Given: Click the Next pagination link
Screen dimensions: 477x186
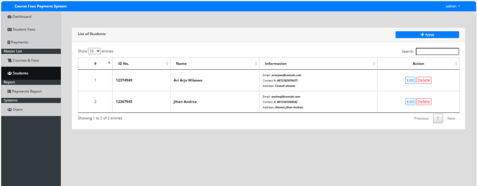Looking at the screenshot, I should coord(451,119).
